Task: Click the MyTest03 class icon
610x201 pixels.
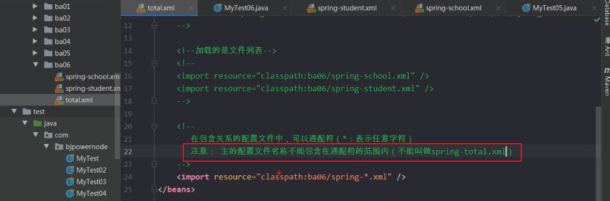Action: click(x=70, y=182)
